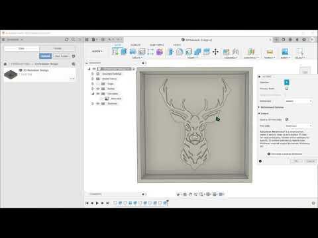Expand the Bodies folder node
The image size is (318, 238).
tap(93, 89)
